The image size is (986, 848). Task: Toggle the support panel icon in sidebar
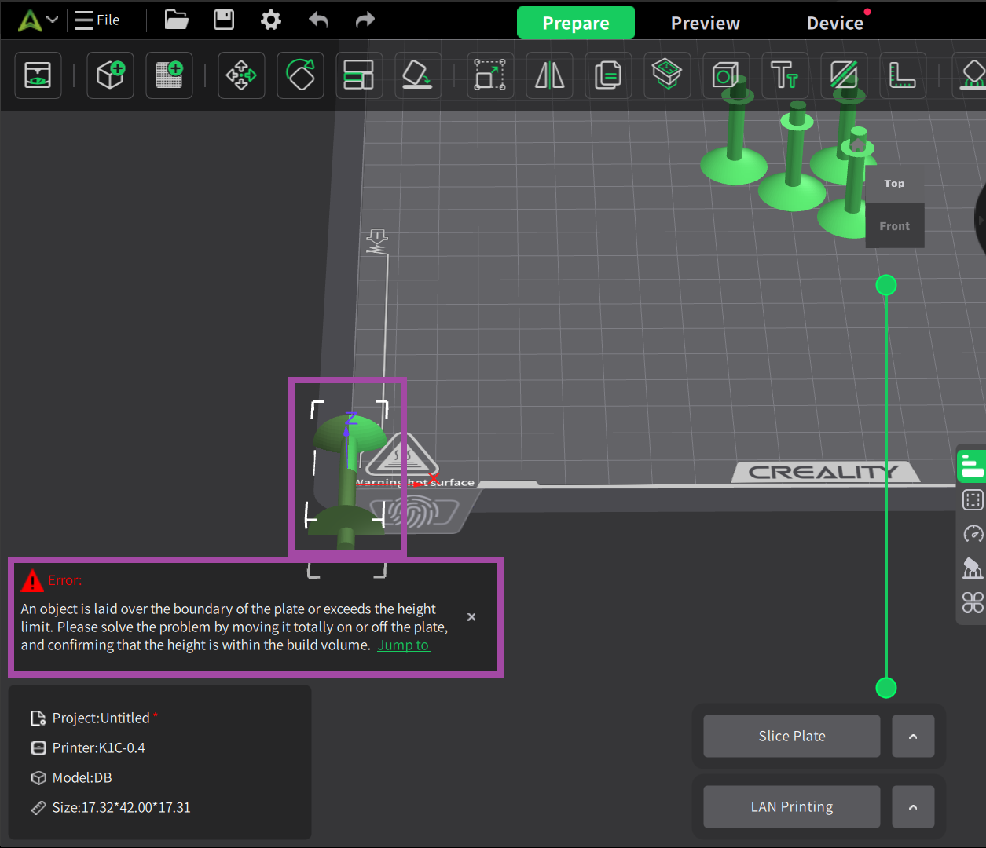click(973, 568)
